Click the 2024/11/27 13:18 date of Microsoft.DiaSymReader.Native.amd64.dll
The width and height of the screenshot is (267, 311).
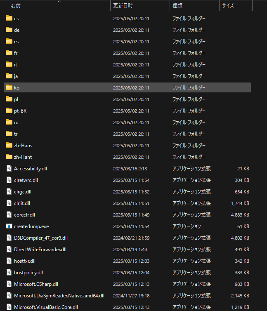point(131,295)
